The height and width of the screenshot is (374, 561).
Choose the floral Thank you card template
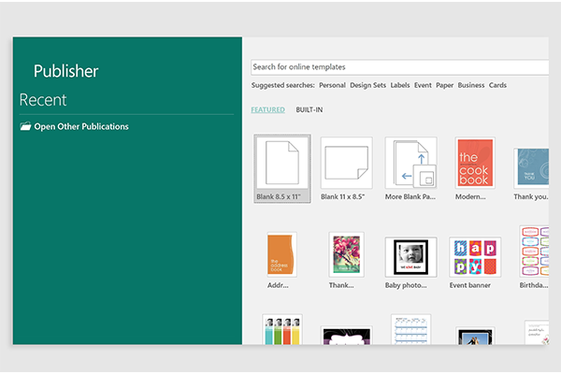coord(346,260)
